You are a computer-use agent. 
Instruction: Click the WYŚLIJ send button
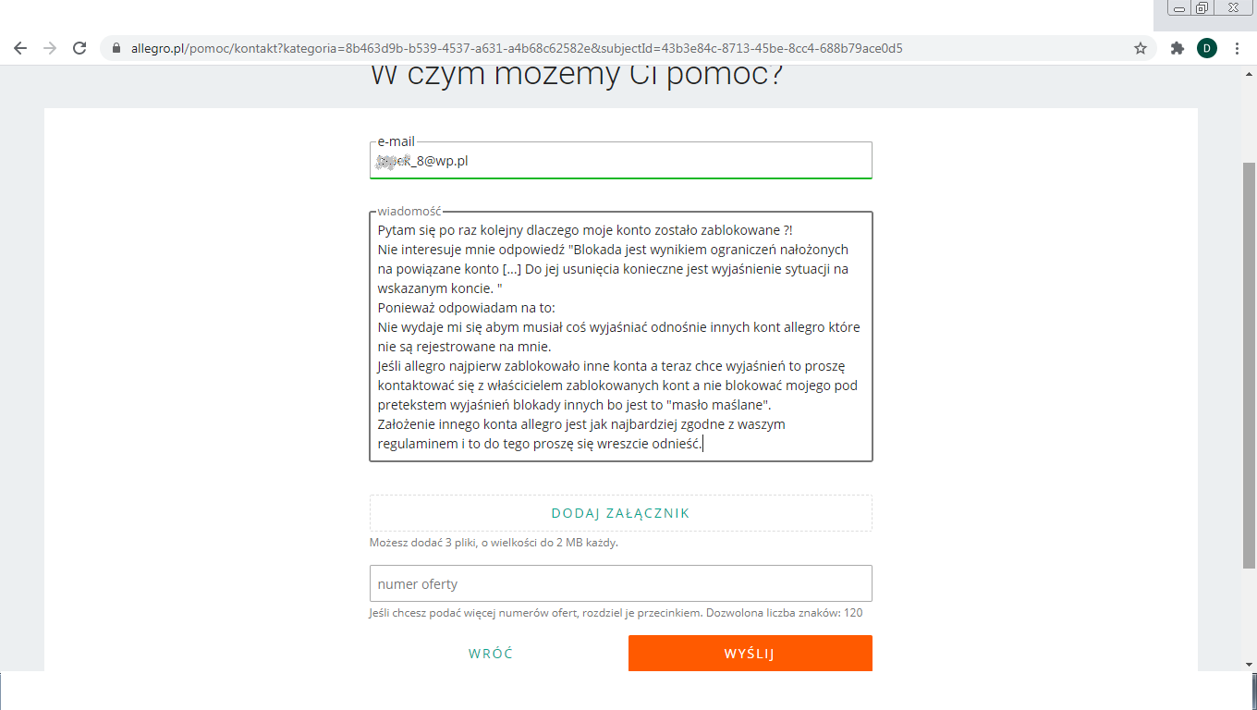coord(750,654)
